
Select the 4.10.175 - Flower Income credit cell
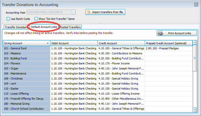[x=121, y=63]
